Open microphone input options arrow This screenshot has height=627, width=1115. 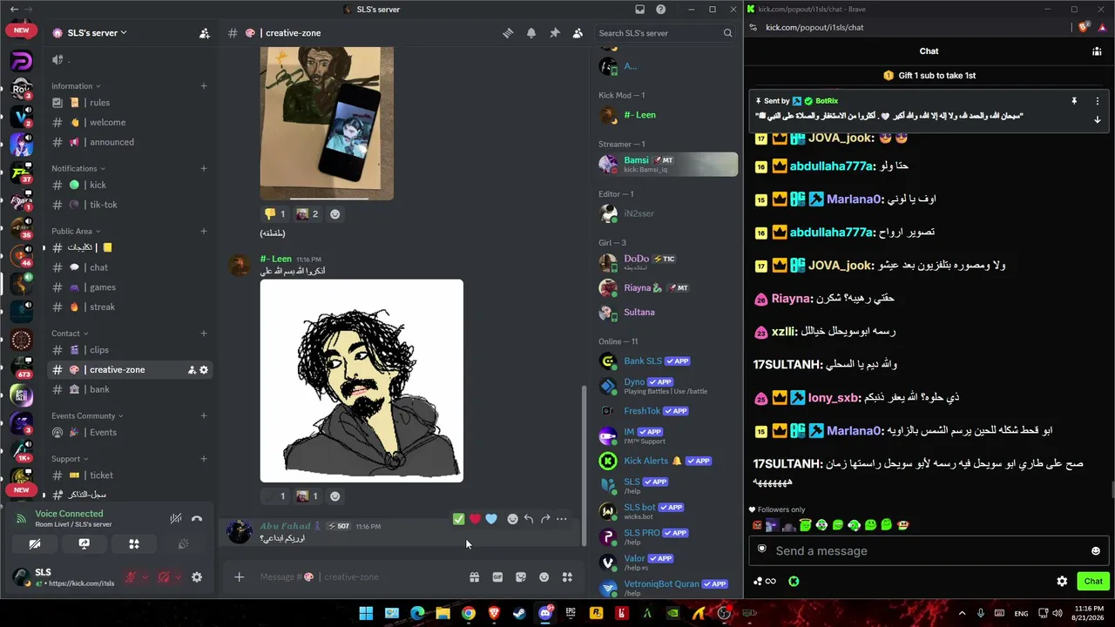(145, 577)
